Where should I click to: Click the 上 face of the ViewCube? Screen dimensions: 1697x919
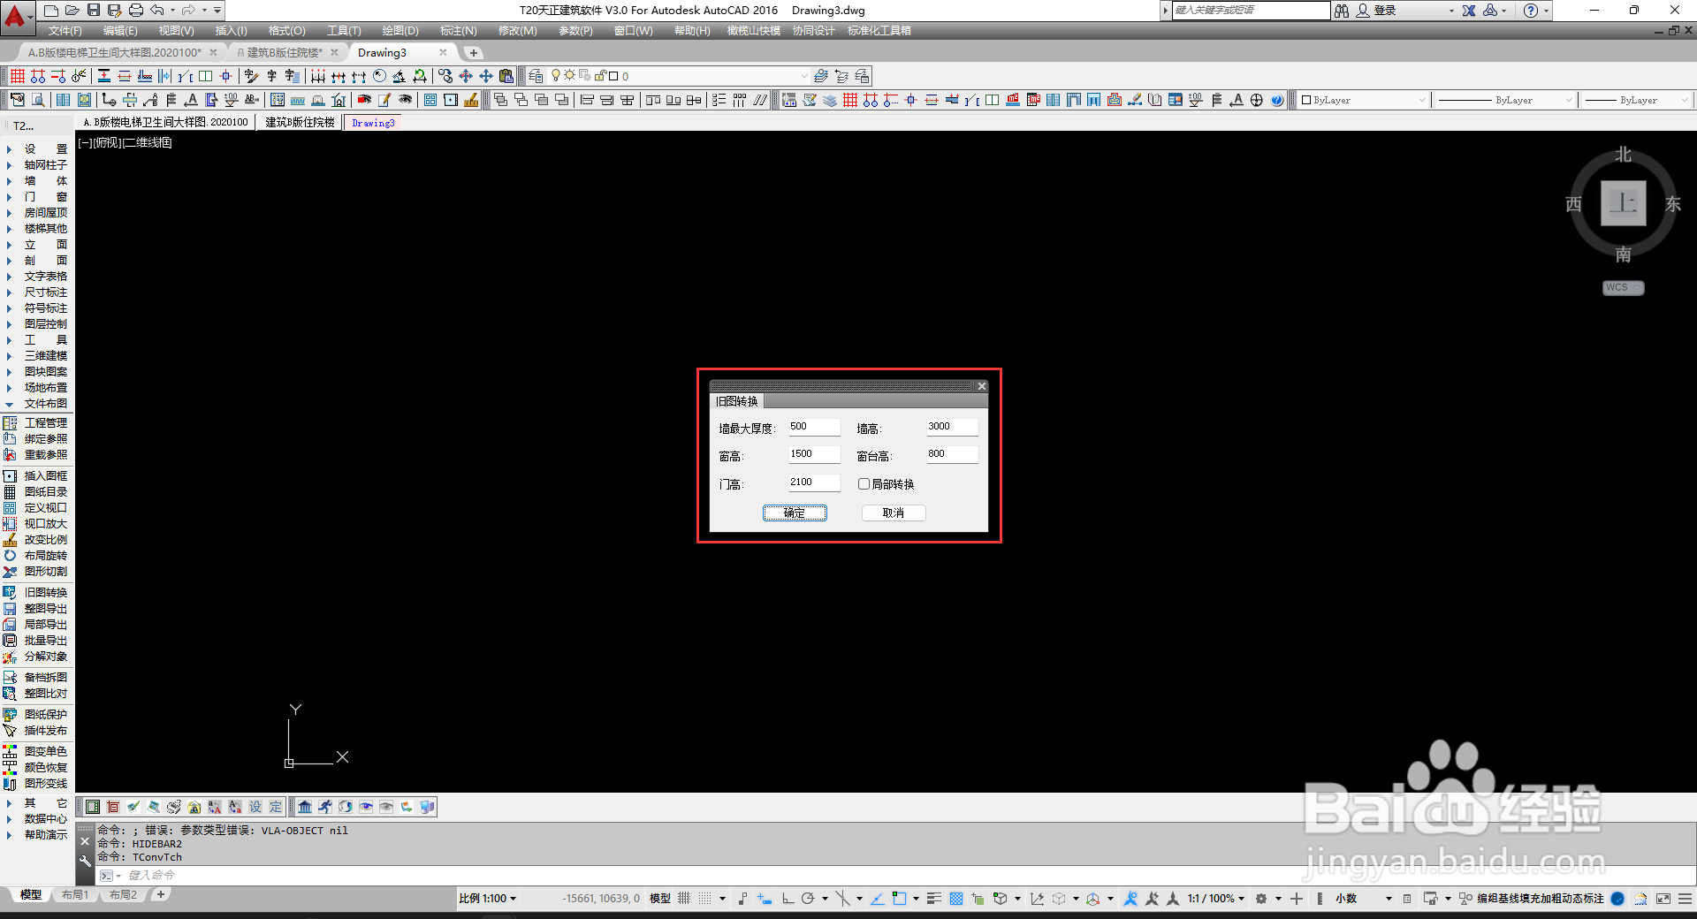pos(1624,203)
